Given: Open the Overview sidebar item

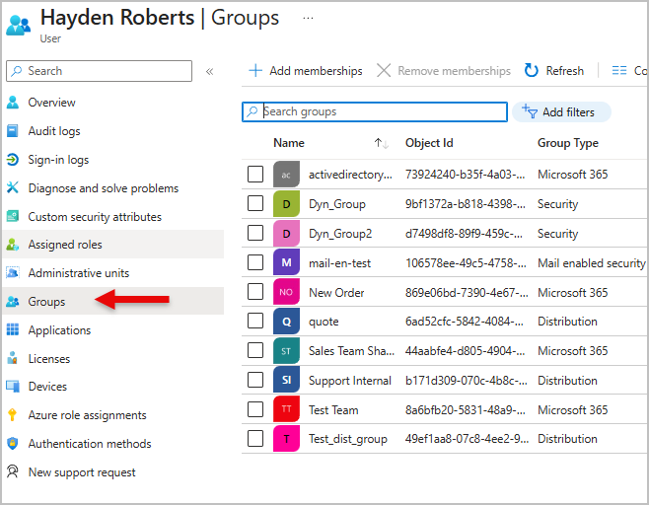Looking at the screenshot, I should click(51, 103).
